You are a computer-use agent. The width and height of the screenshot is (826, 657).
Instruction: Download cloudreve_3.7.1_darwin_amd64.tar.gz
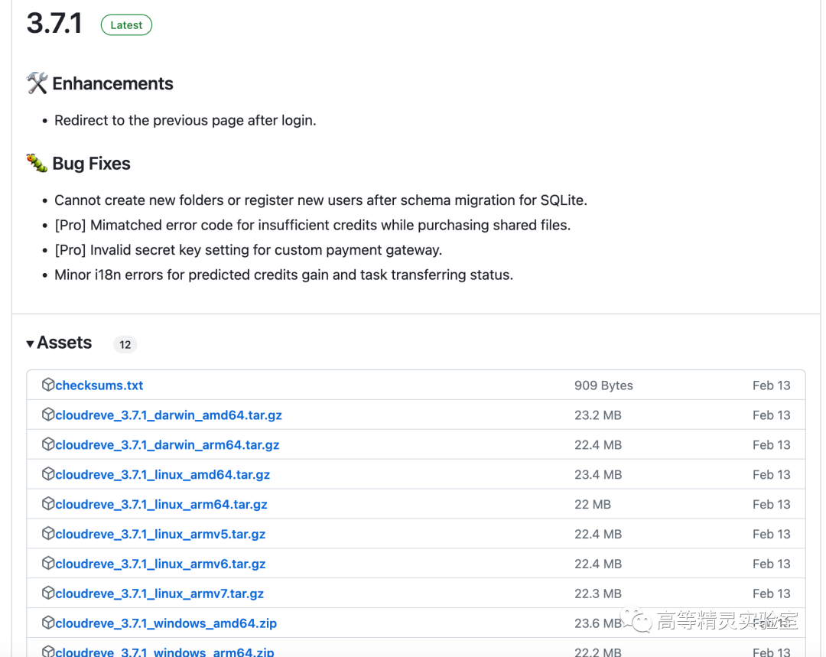tap(168, 415)
